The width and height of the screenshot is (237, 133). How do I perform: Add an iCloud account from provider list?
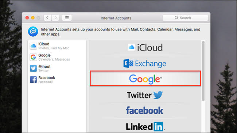[x=145, y=48]
